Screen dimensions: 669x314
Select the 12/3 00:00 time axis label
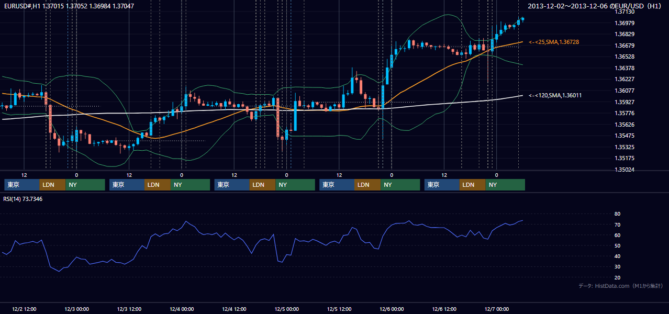coord(76,309)
